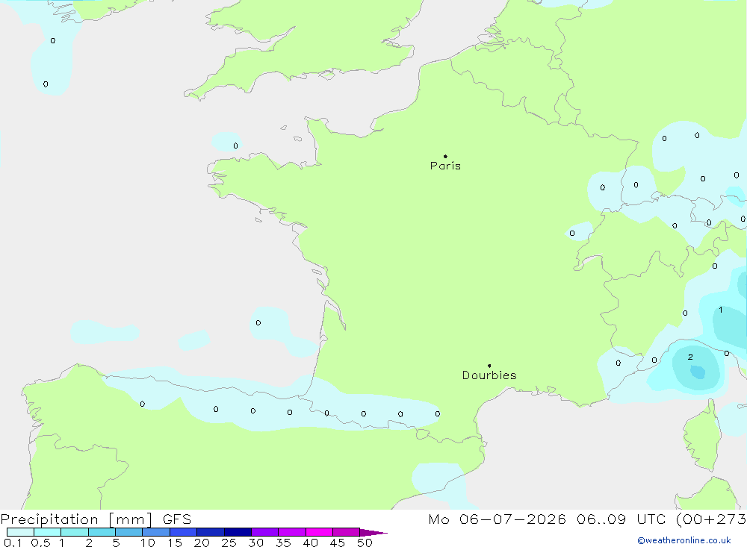
Task: Select the 25–30 mm legend swatch
Action: tap(238, 532)
